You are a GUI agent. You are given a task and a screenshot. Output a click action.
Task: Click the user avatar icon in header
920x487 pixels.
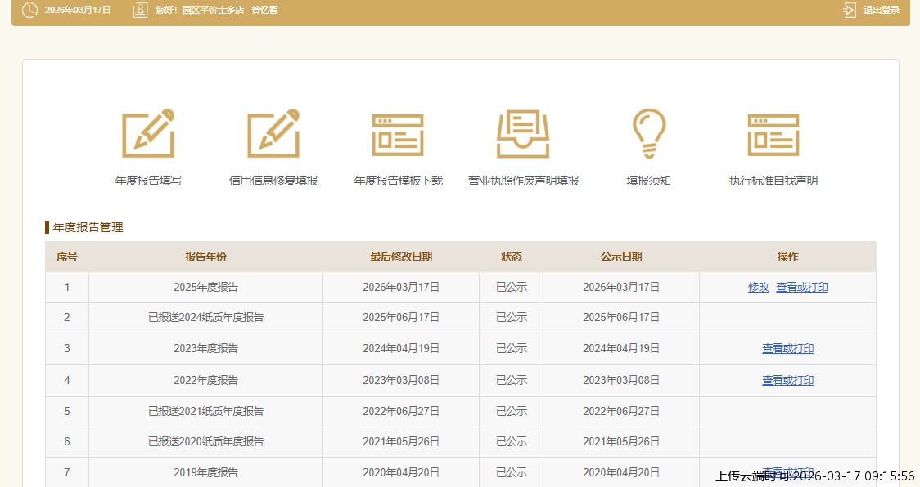[140, 10]
